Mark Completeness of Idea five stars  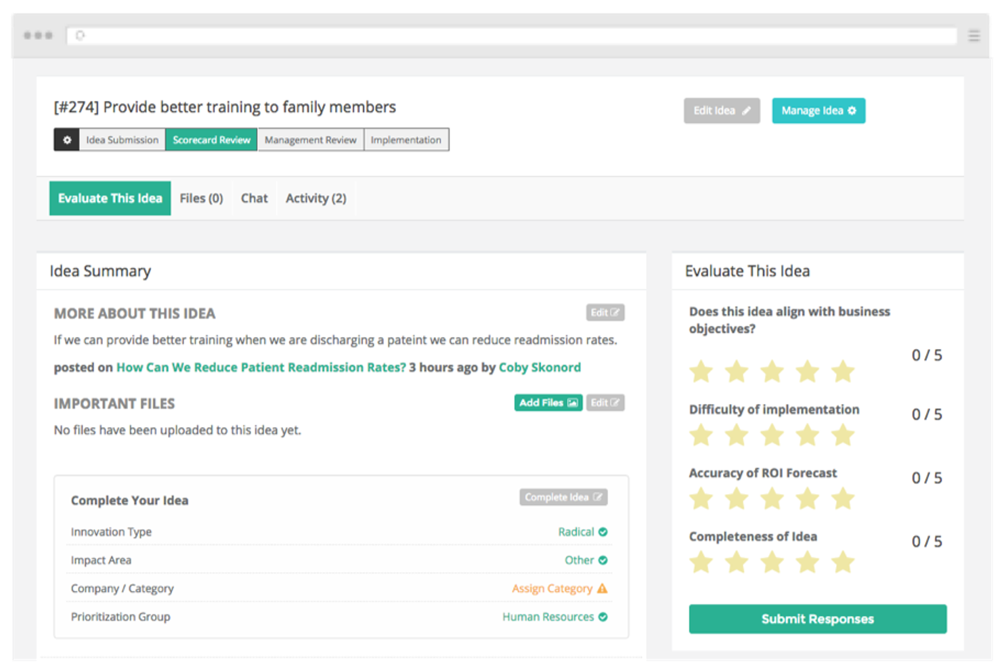pyautogui.click(x=843, y=562)
